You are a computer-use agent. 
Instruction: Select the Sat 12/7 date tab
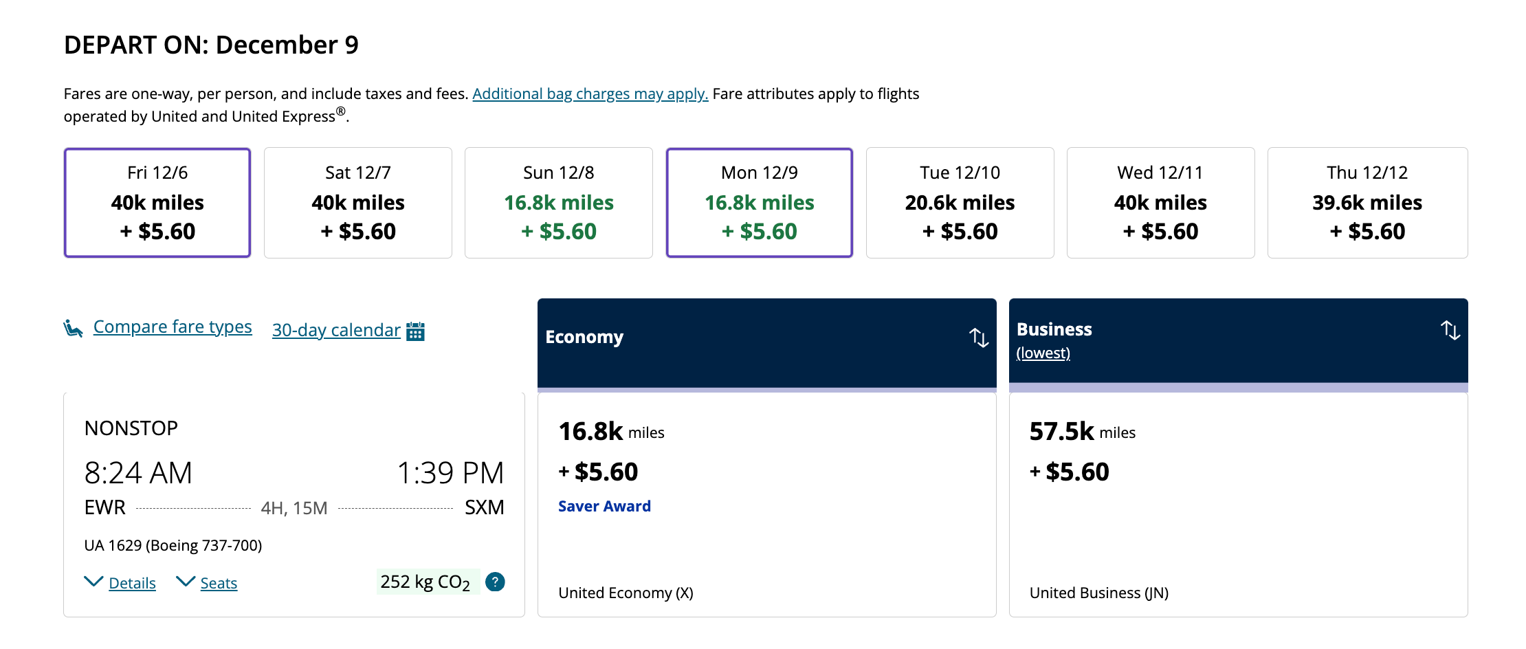[x=358, y=203]
